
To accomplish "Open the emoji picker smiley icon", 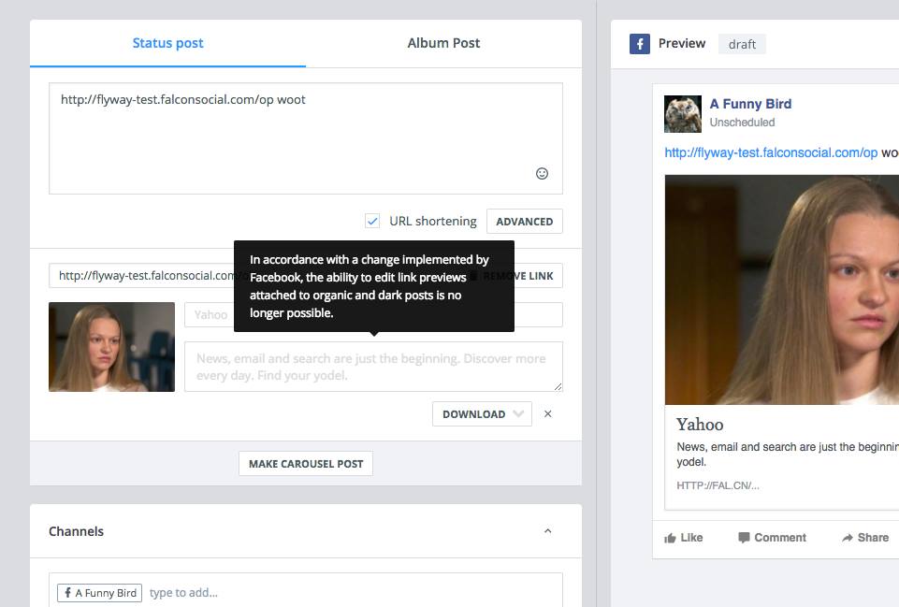I will pyautogui.click(x=542, y=173).
